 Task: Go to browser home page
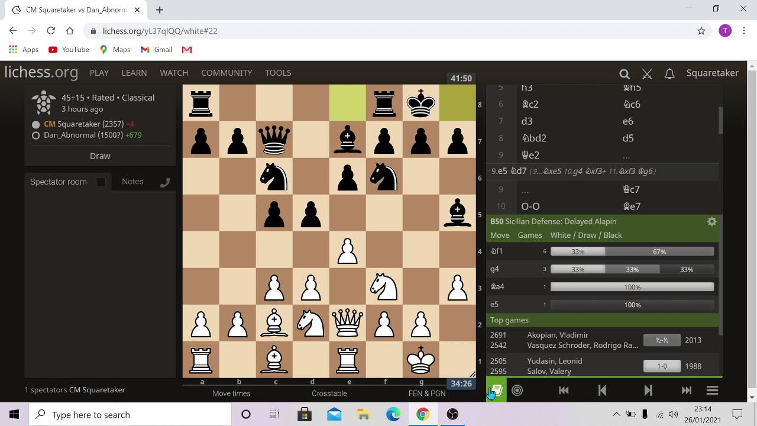(x=70, y=31)
